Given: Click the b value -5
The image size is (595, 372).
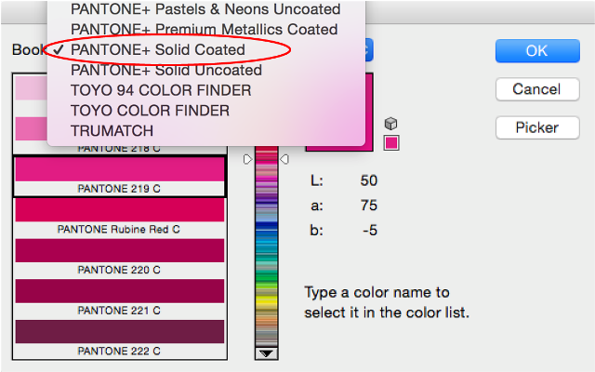Looking at the screenshot, I should point(370,231).
